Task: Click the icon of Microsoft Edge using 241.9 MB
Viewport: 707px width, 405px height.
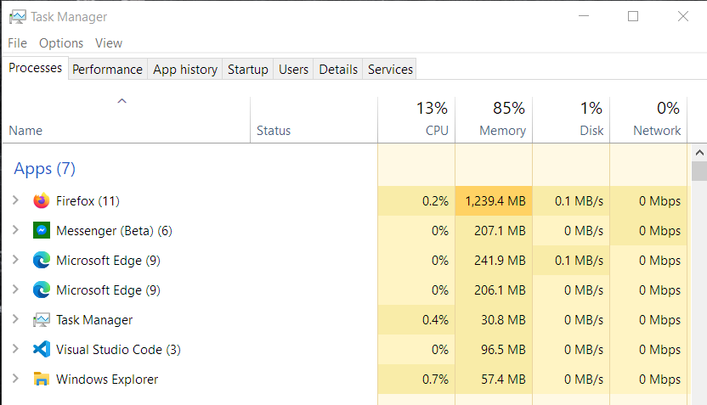Action: coord(42,260)
